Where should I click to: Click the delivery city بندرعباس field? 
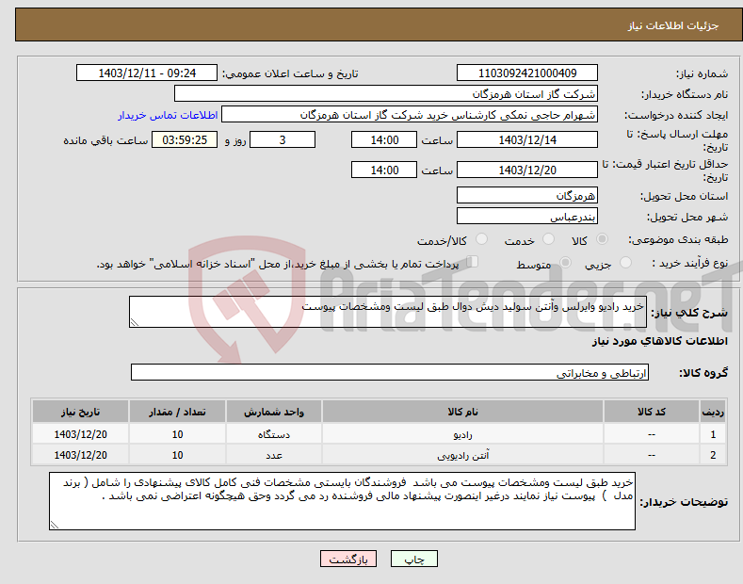click(527, 216)
